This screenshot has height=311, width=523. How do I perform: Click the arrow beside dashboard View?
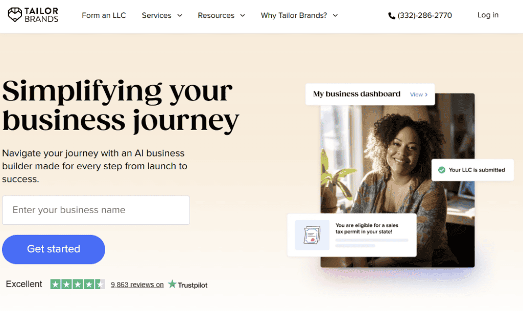[x=426, y=94]
